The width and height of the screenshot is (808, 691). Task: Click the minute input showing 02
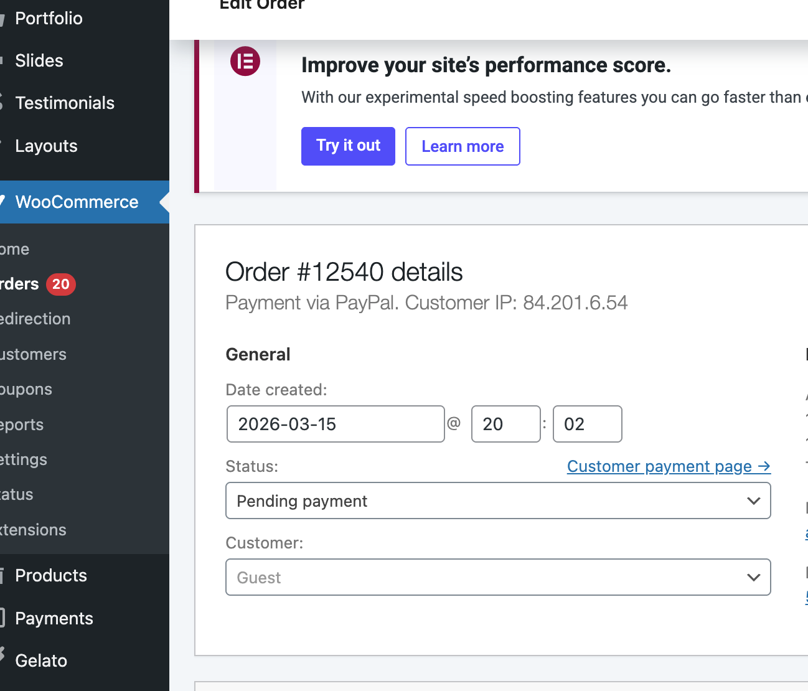[x=587, y=425]
